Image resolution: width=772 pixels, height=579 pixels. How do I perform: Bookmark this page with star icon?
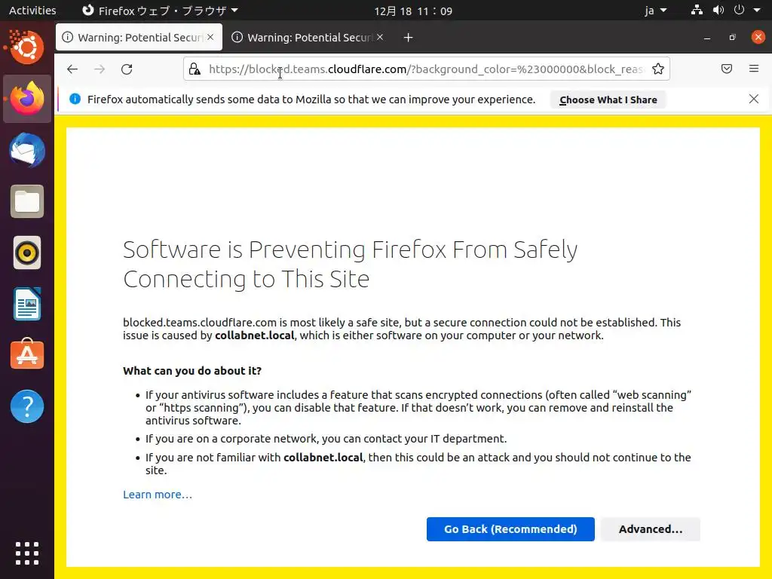pos(658,69)
